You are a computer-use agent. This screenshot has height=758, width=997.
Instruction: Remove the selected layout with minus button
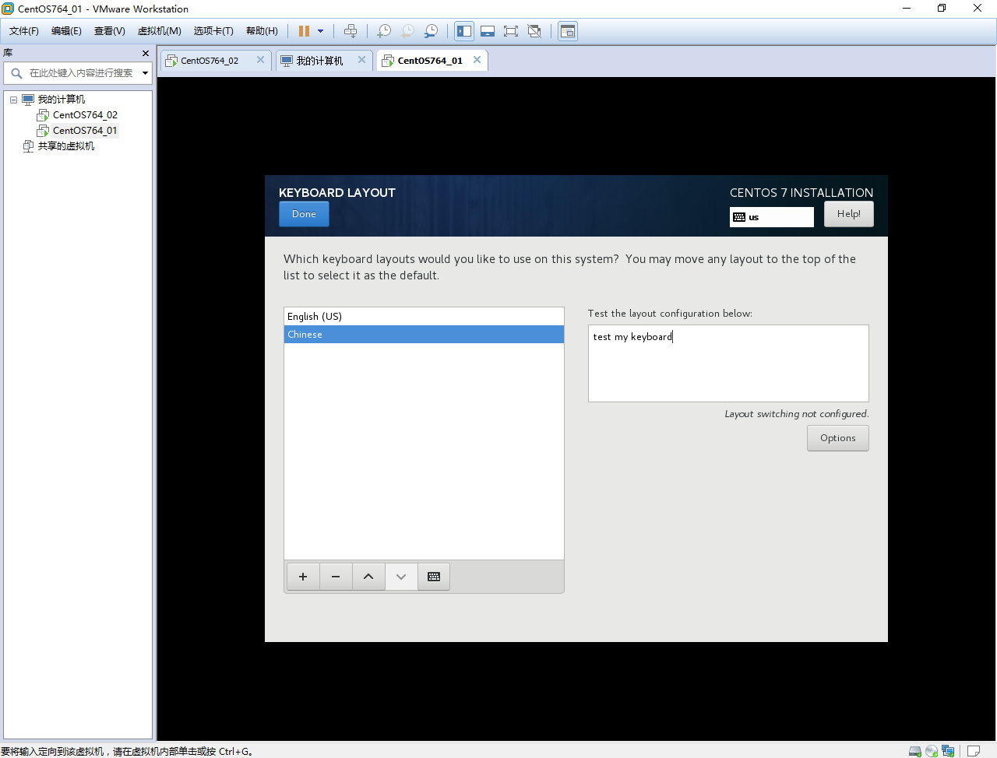point(336,577)
